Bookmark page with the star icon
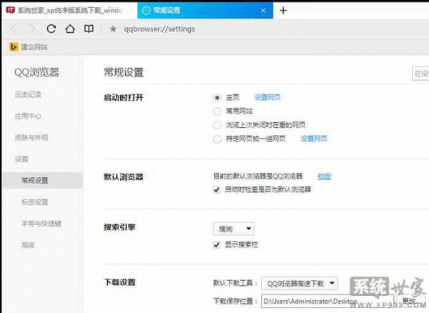The image size is (429, 313). pyautogui.click(x=113, y=29)
